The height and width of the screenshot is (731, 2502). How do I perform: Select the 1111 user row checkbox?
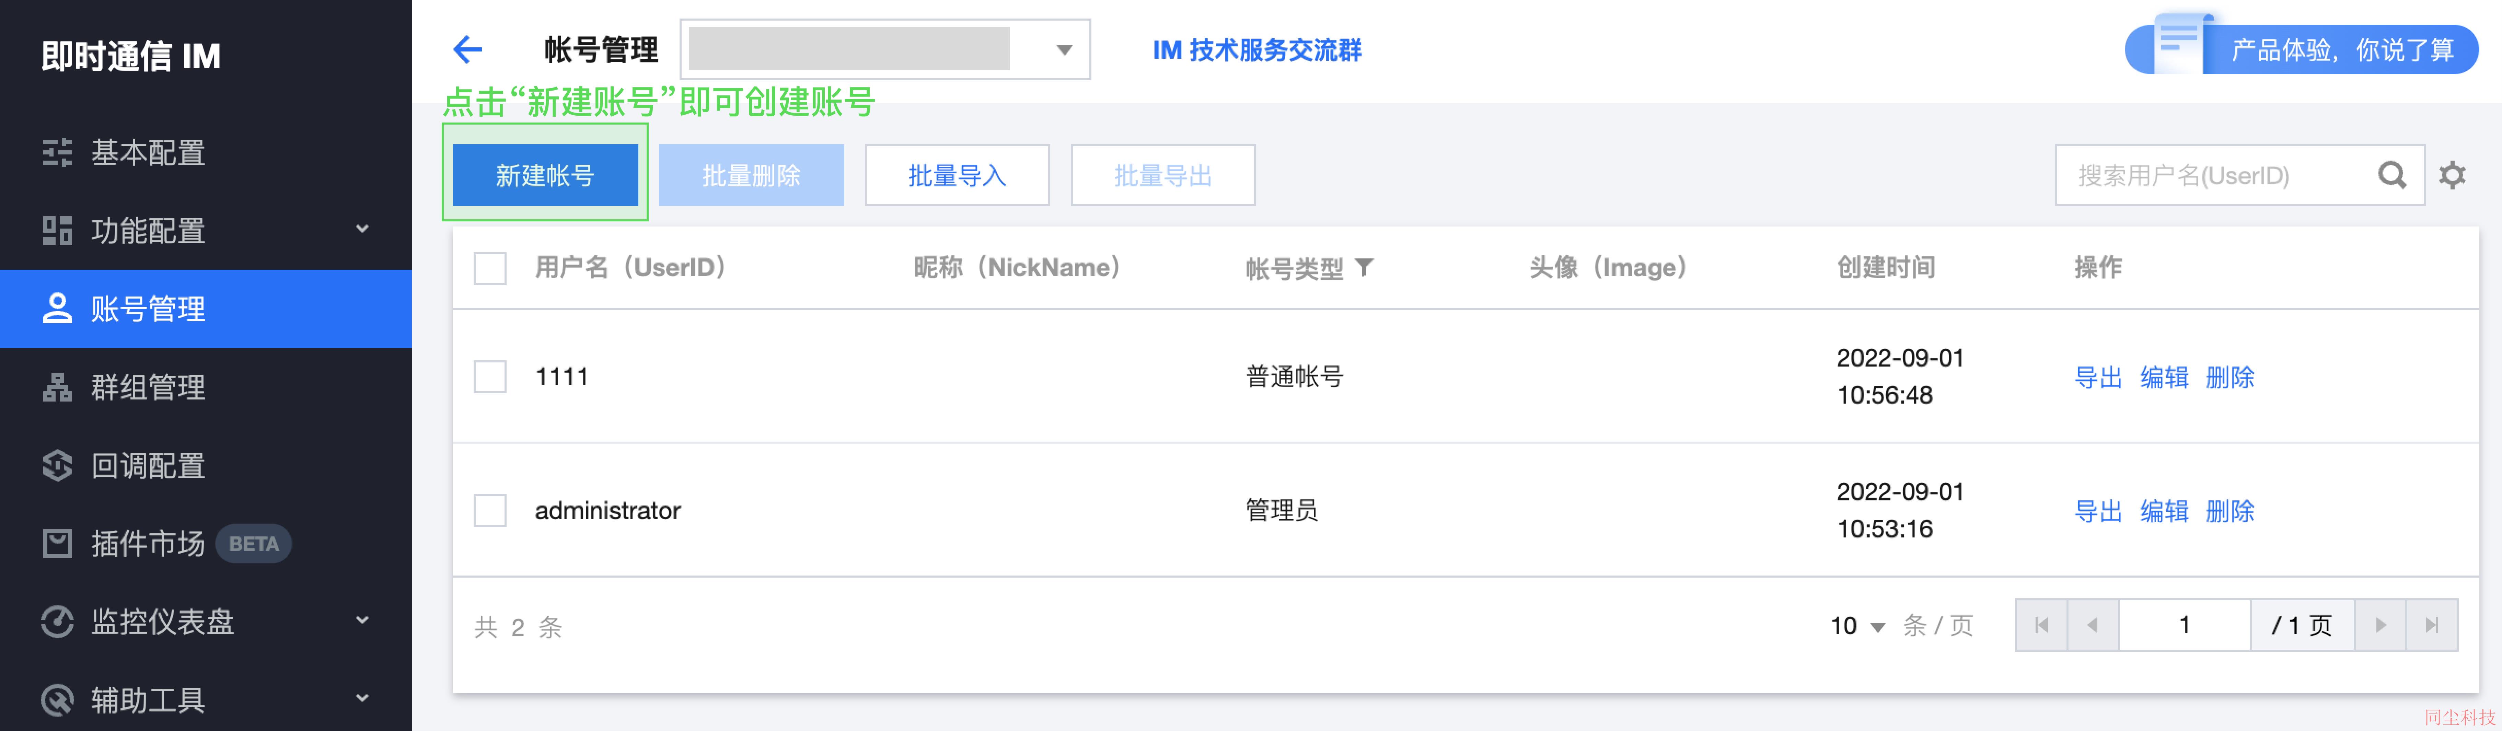(x=489, y=377)
